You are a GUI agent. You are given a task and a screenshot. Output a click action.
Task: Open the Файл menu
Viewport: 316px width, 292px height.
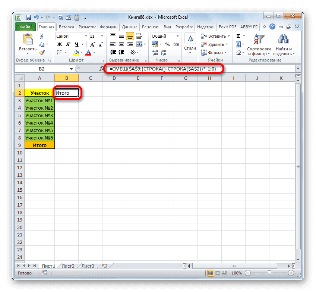(x=25, y=26)
